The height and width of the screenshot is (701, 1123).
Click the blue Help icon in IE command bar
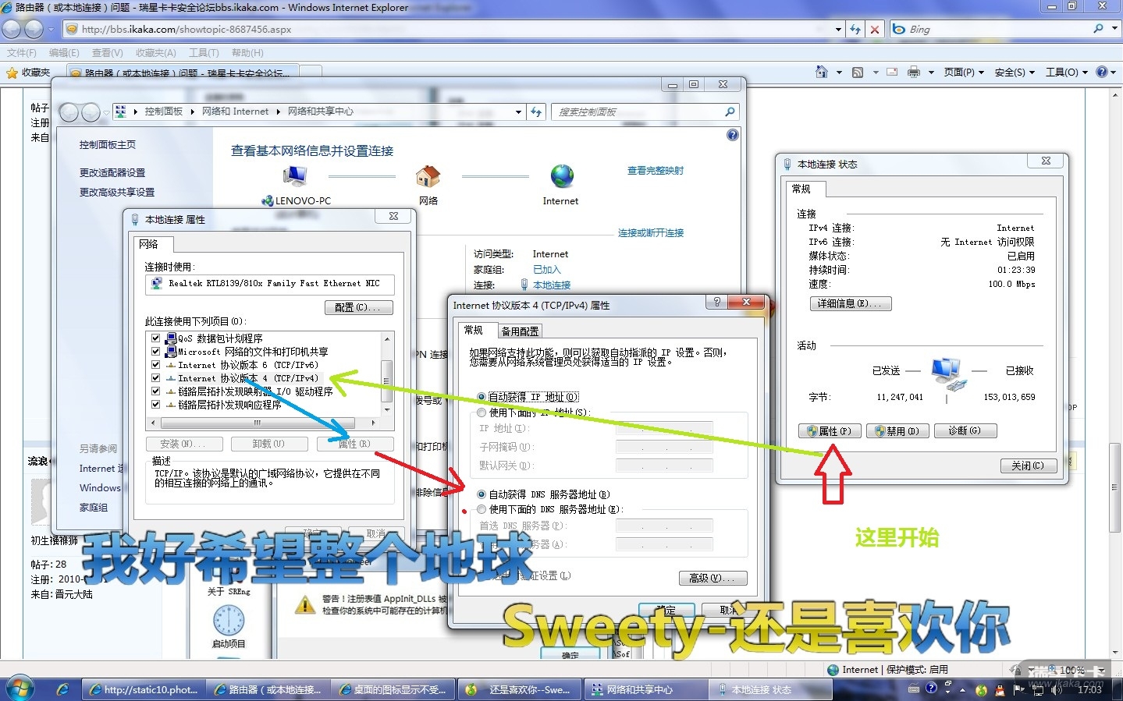(1102, 72)
